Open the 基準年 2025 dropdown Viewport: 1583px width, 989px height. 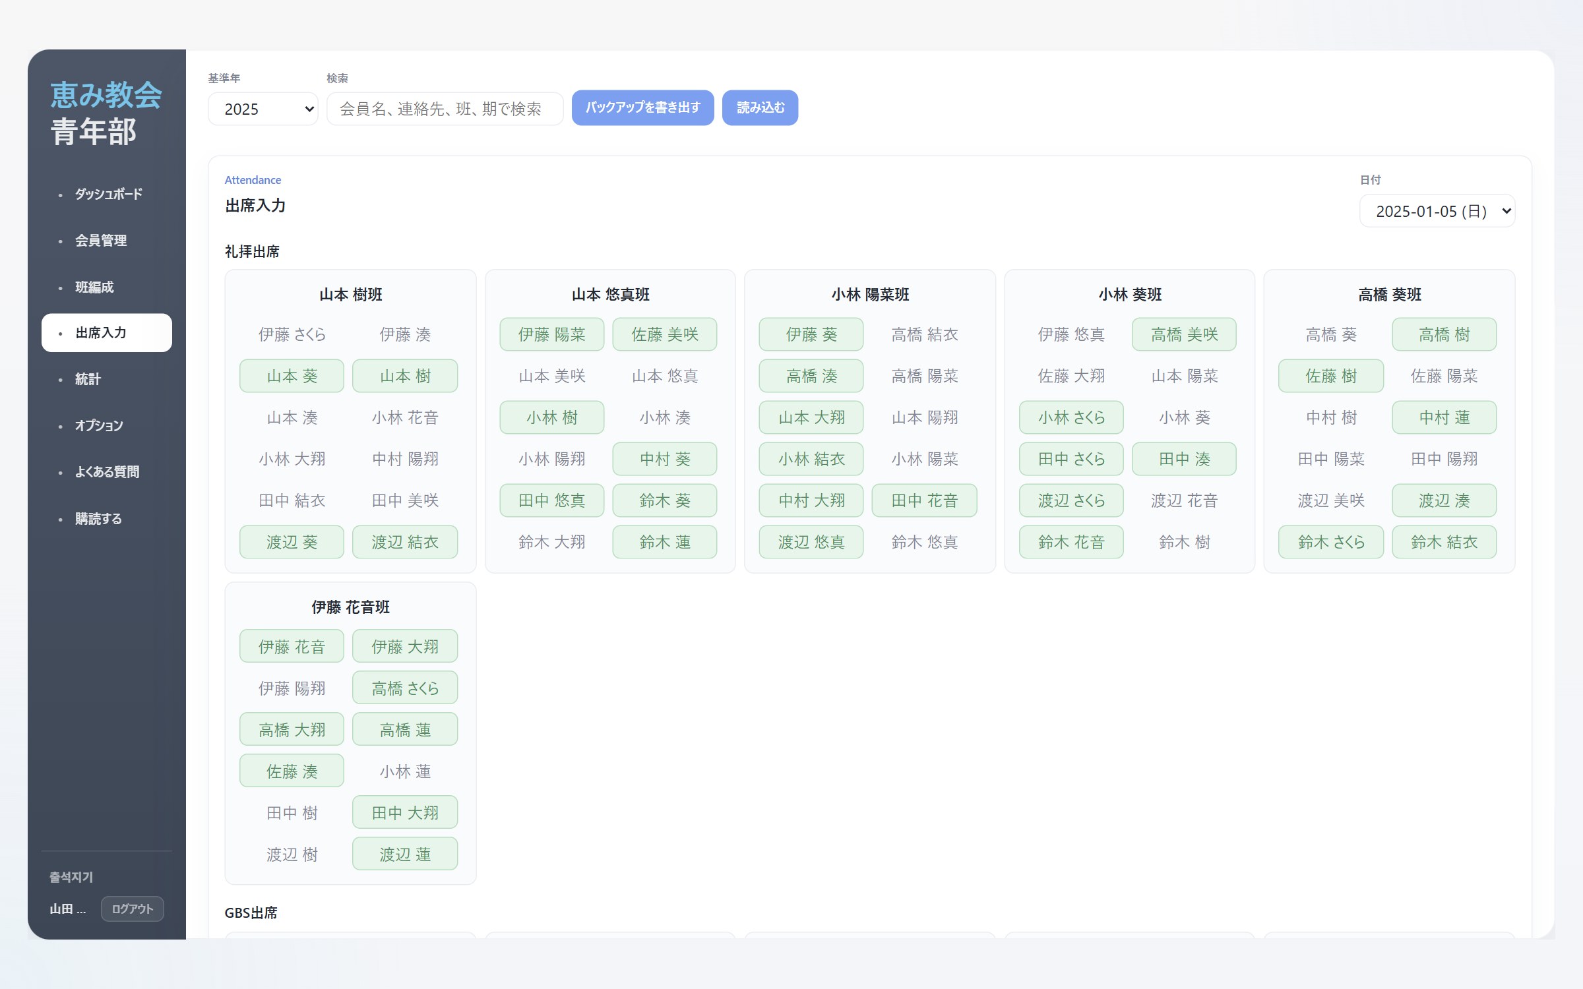point(263,109)
